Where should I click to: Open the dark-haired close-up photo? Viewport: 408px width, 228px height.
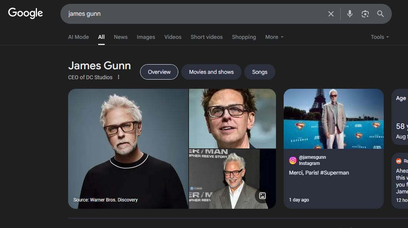pos(232,118)
